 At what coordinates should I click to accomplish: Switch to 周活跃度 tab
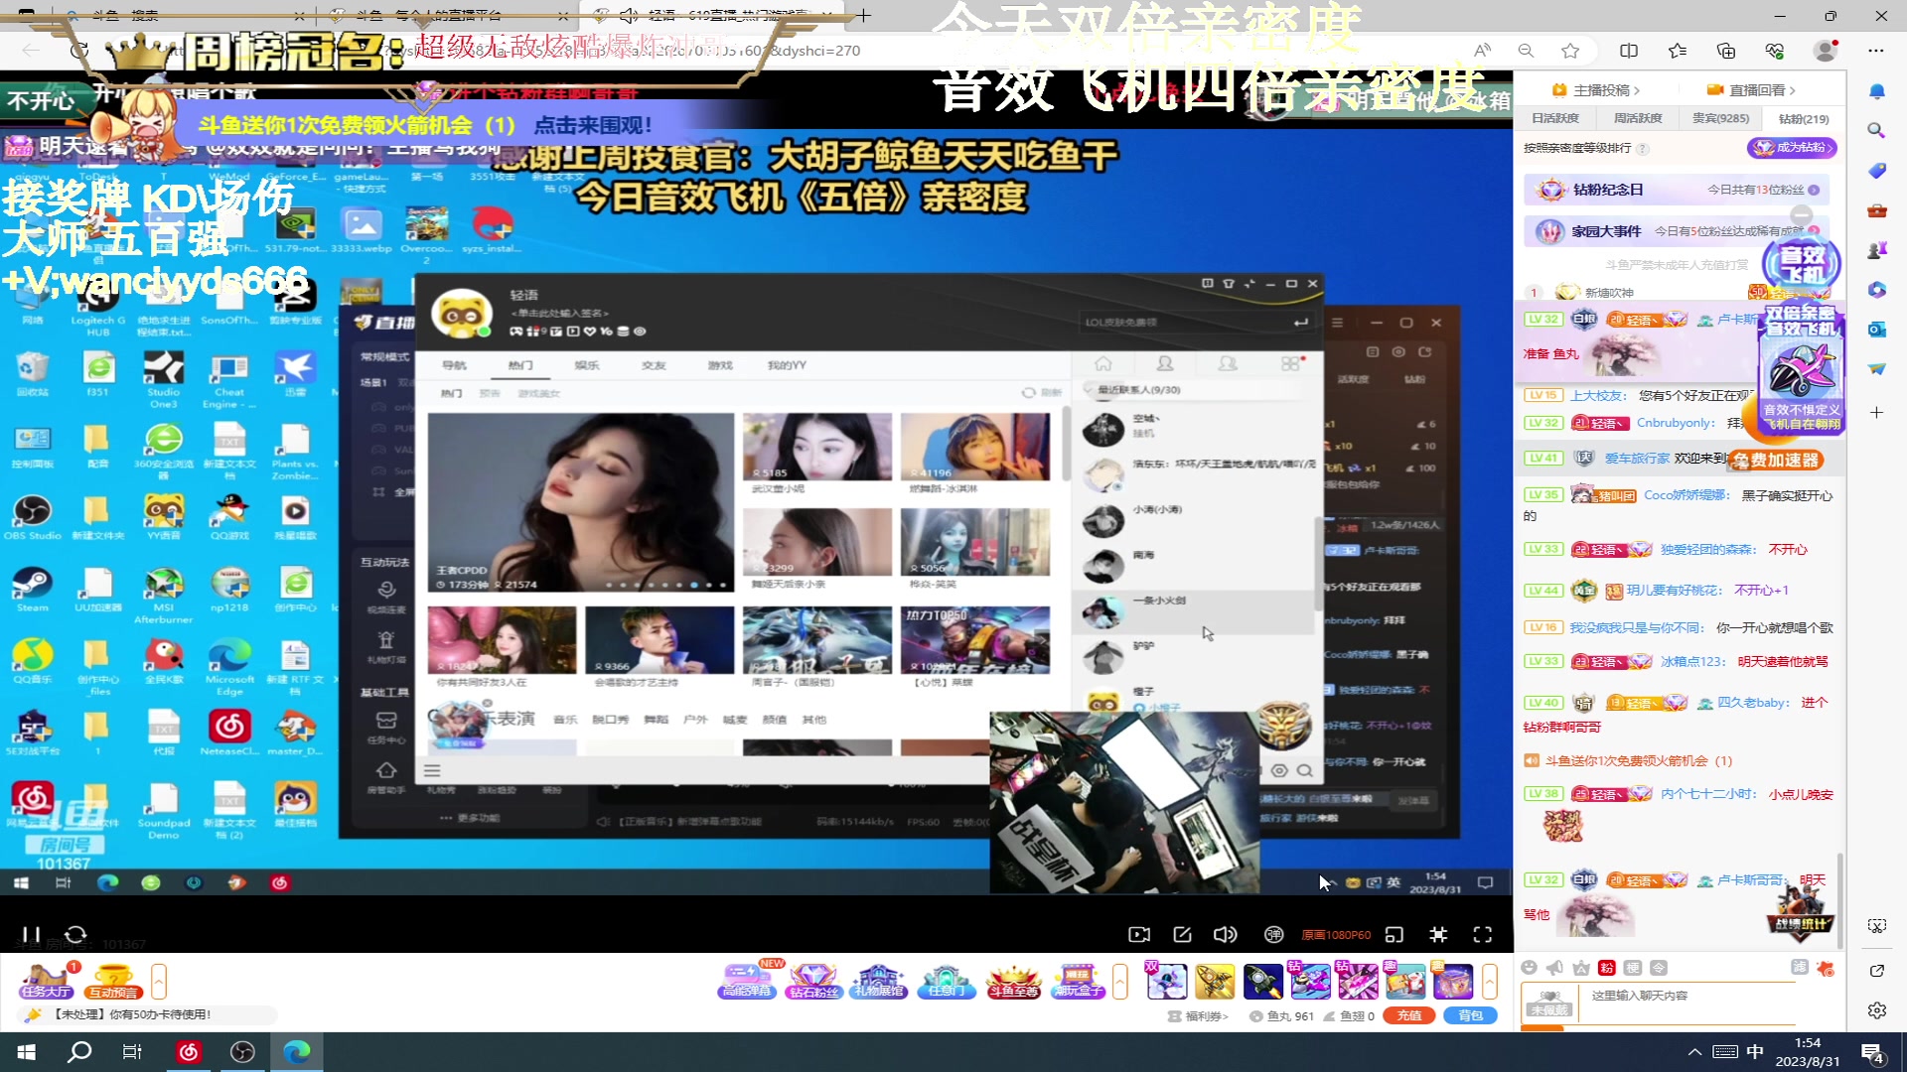[x=1637, y=118]
